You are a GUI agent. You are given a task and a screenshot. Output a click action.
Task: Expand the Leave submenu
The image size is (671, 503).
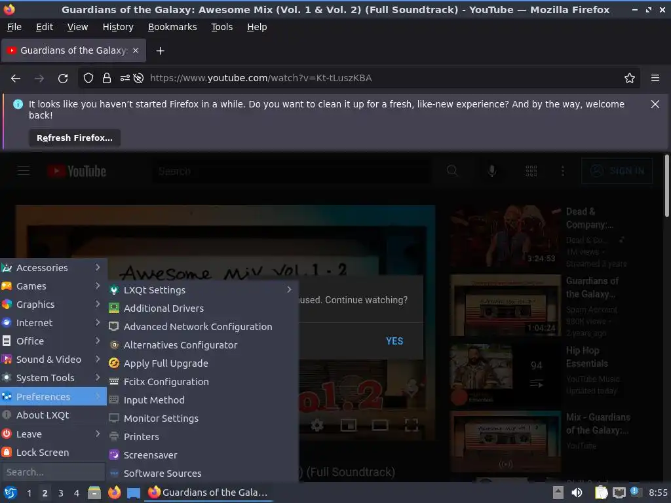(53, 434)
